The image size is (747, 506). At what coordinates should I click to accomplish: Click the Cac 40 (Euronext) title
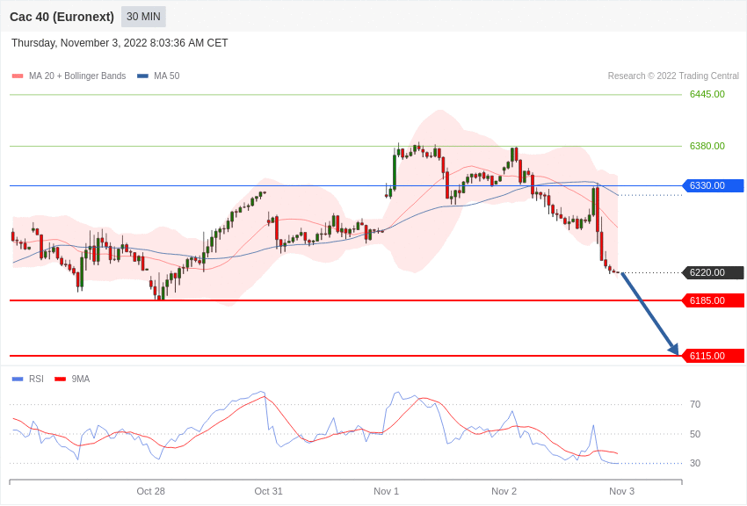point(62,17)
